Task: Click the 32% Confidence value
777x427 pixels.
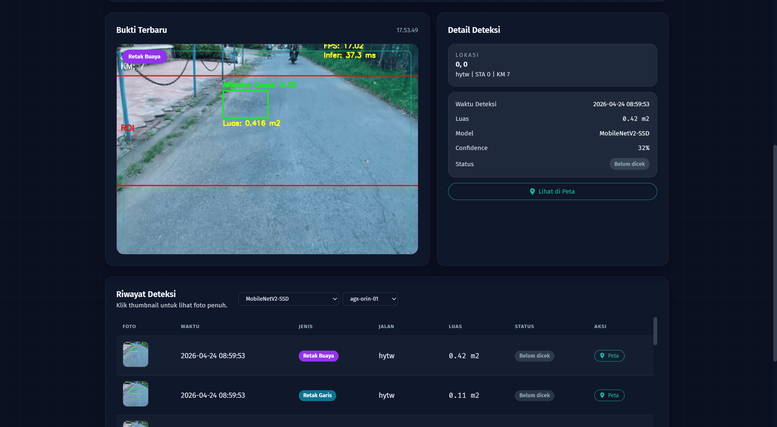Action: click(x=643, y=148)
